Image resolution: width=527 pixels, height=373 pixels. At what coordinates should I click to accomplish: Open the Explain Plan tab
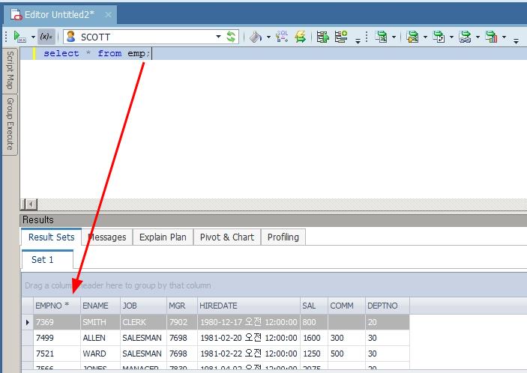pyautogui.click(x=163, y=237)
